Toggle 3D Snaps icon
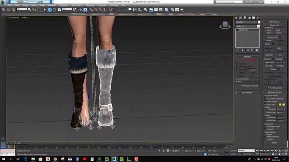Viewport: 289px width, 162px height. (x=91, y=9)
